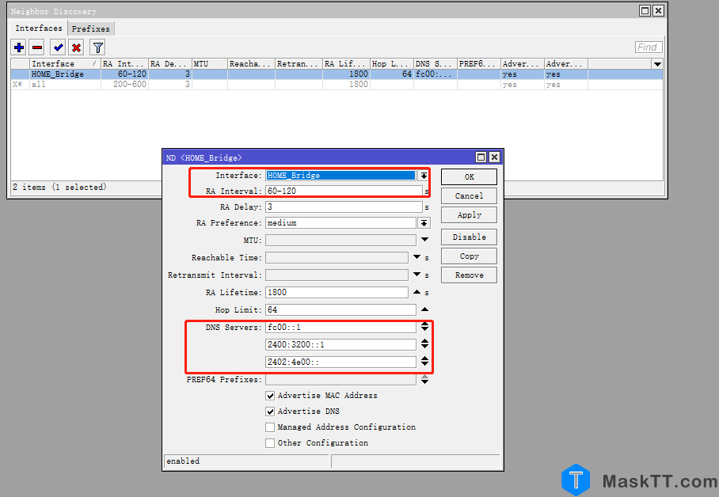
Task: Click the Find search box
Action: click(x=649, y=47)
